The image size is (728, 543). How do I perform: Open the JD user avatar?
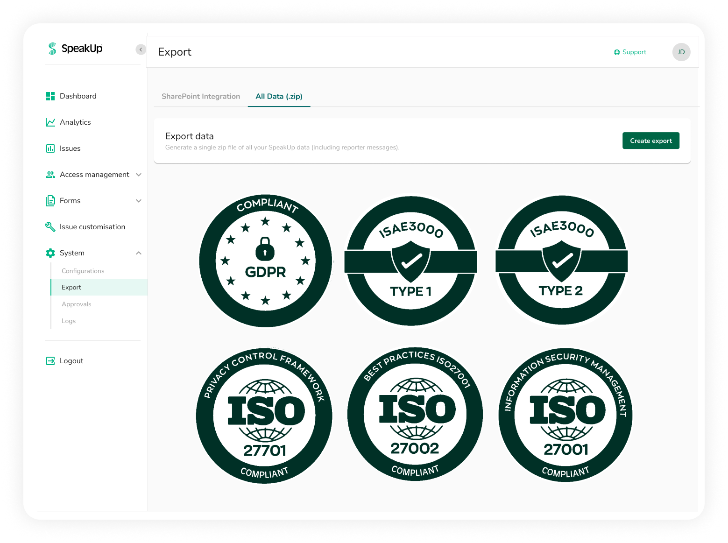681,52
